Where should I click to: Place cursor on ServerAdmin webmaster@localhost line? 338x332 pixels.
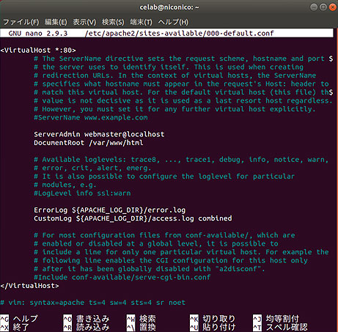click(x=99, y=134)
